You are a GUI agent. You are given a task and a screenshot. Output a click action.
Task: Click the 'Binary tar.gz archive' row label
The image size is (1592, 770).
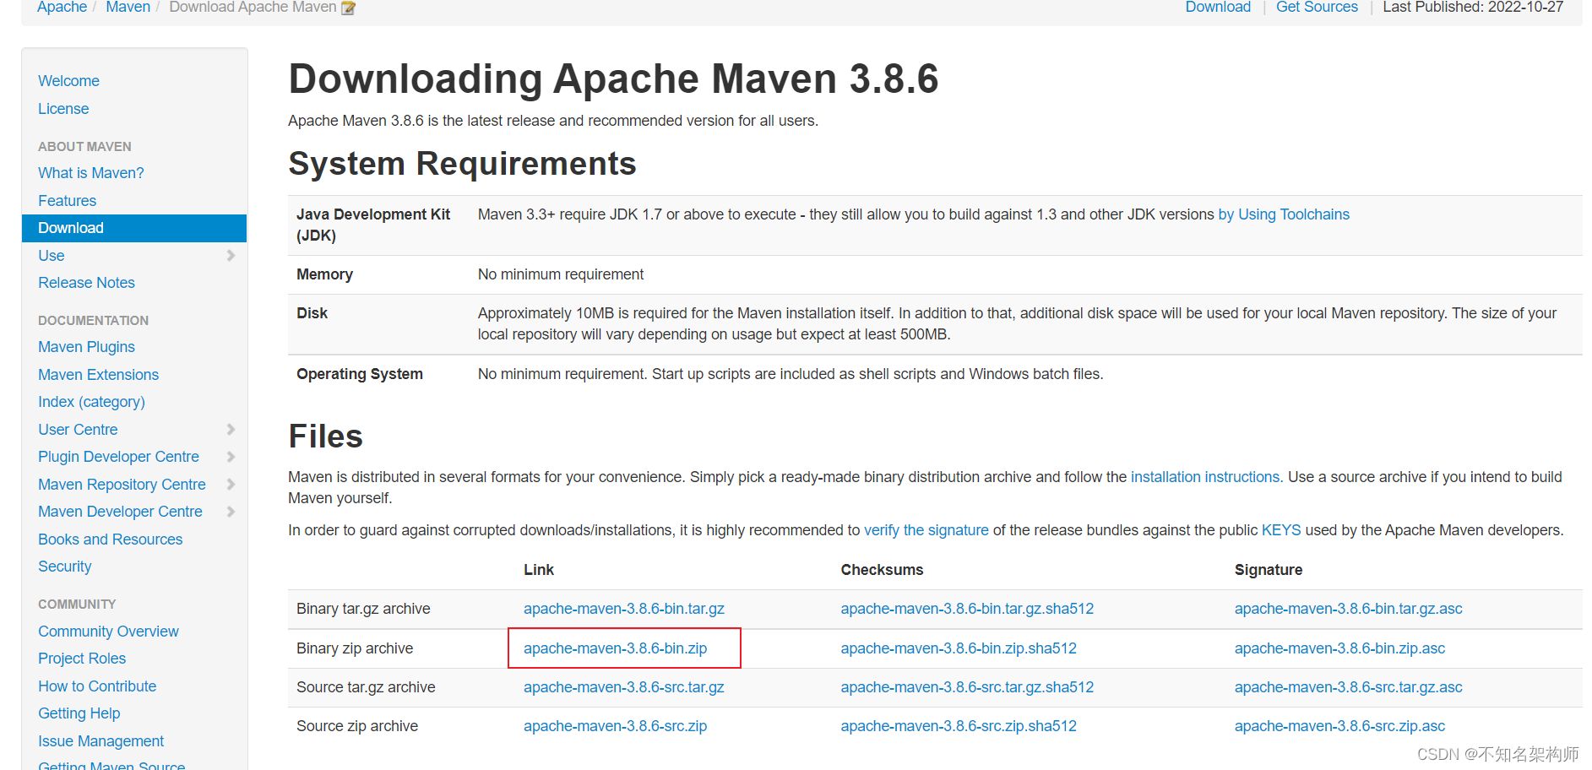[x=363, y=609]
